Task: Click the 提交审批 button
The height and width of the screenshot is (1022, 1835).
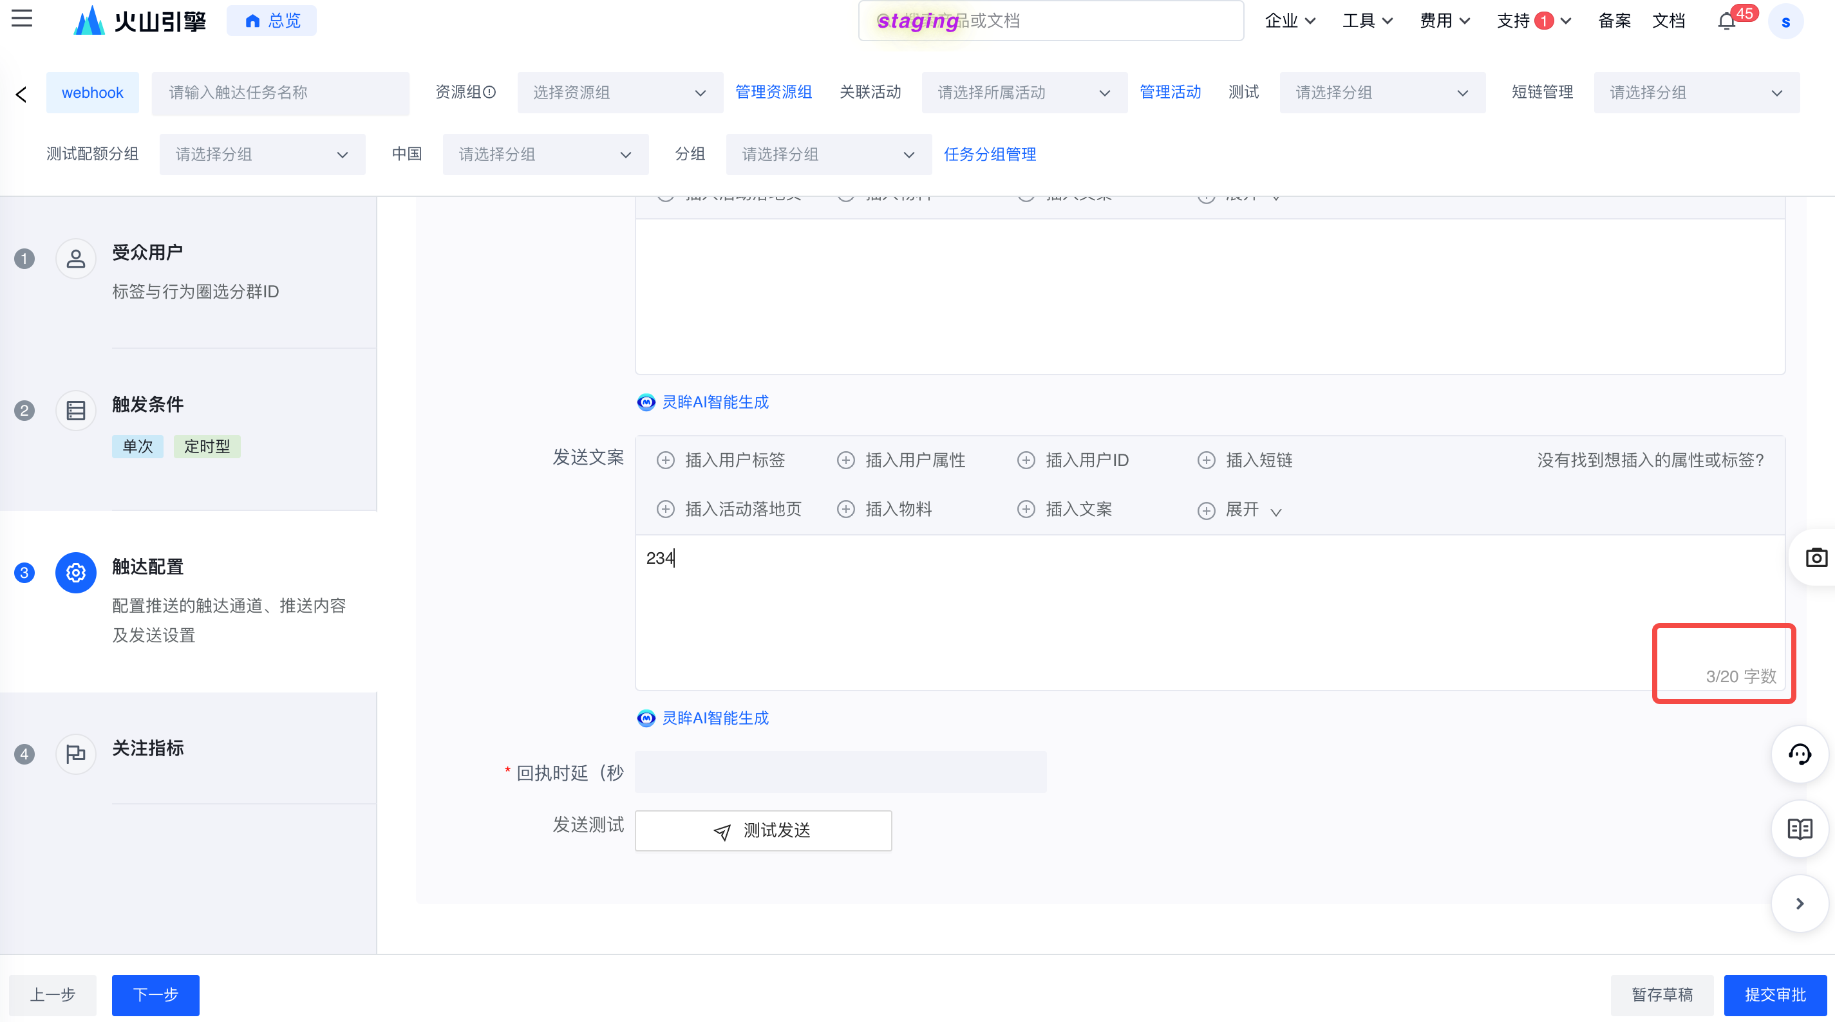Action: pyautogui.click(x=1775, y=996)
